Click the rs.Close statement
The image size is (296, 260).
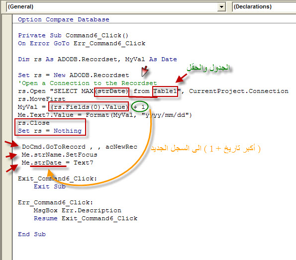point(34,123)
